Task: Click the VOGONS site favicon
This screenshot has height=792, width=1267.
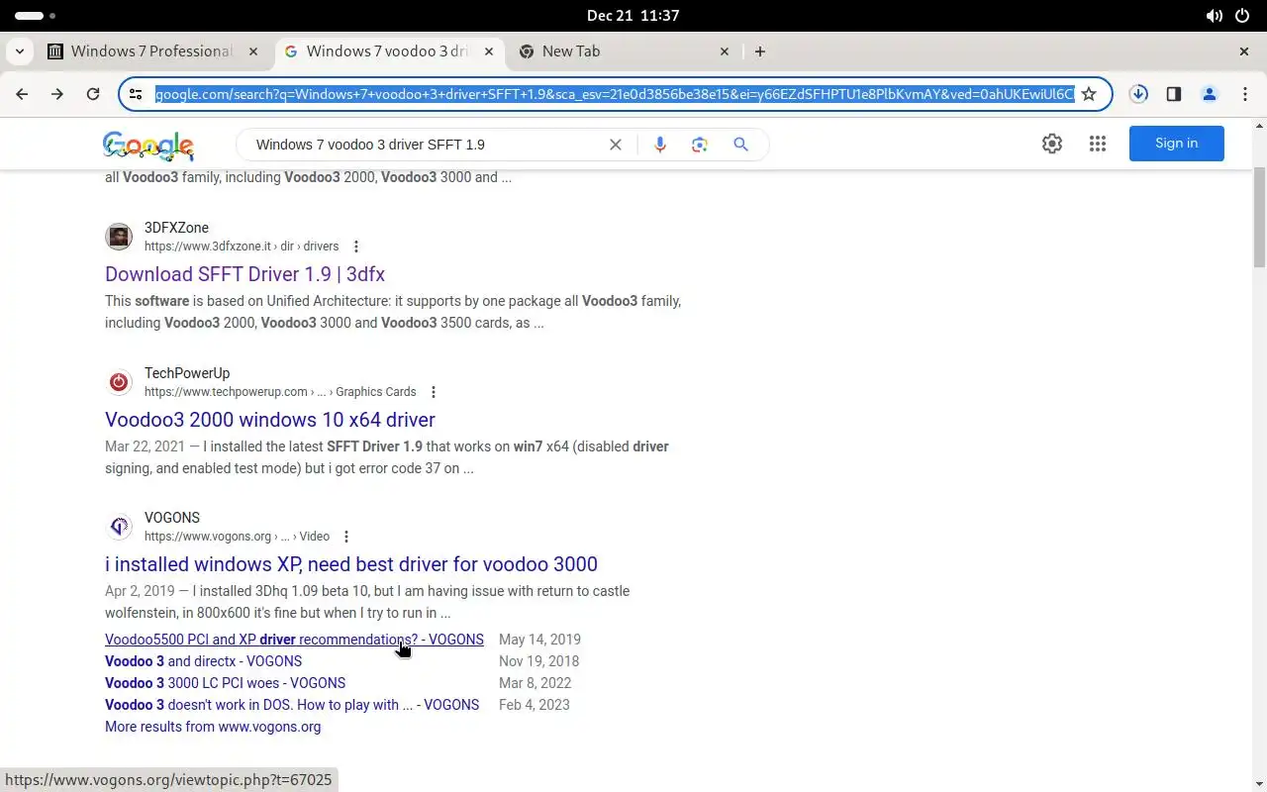Action: pyautogui.click(x=119, y=527)
